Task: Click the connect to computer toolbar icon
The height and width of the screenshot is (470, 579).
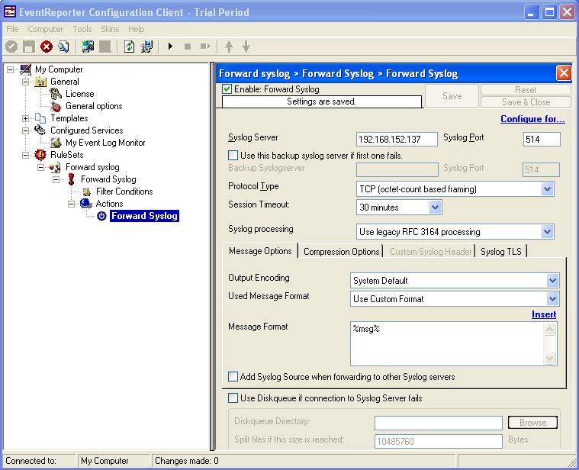Action: tap(88, 47)
